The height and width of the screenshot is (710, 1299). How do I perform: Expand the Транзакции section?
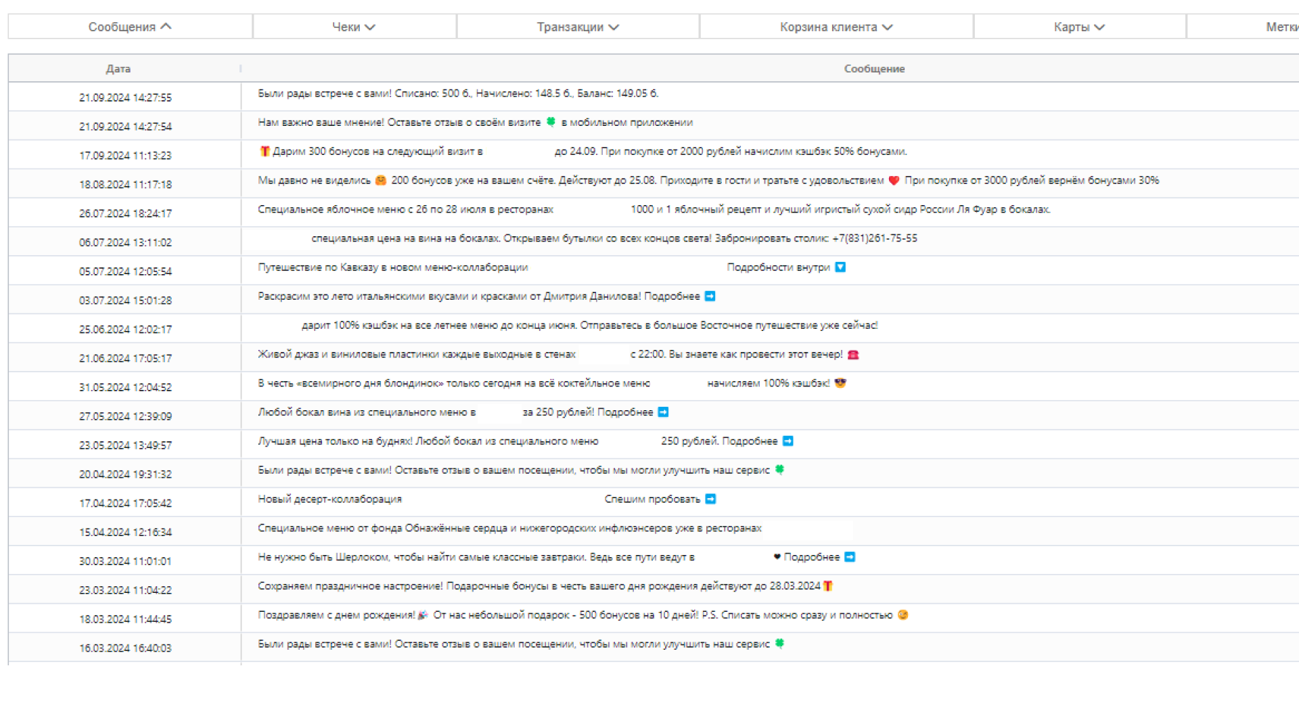[x=578, y=27]
